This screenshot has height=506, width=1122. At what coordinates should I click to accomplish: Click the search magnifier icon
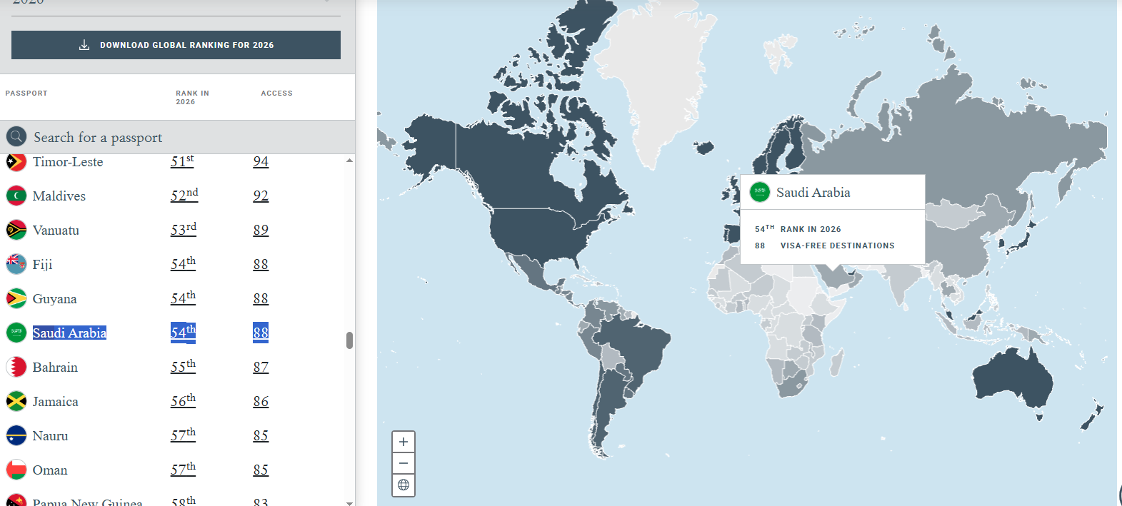coord(16,137)
